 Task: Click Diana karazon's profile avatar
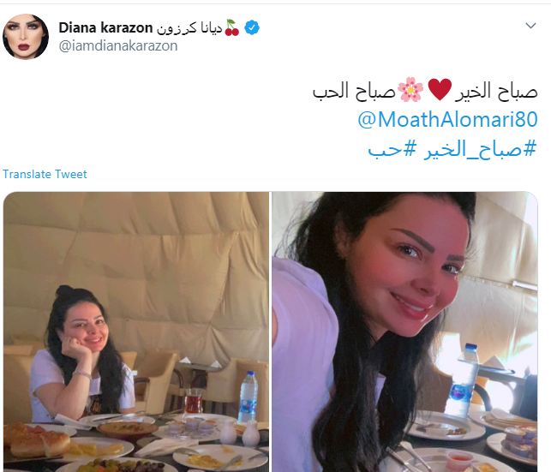pyautogui.click(x=26, y=37)
